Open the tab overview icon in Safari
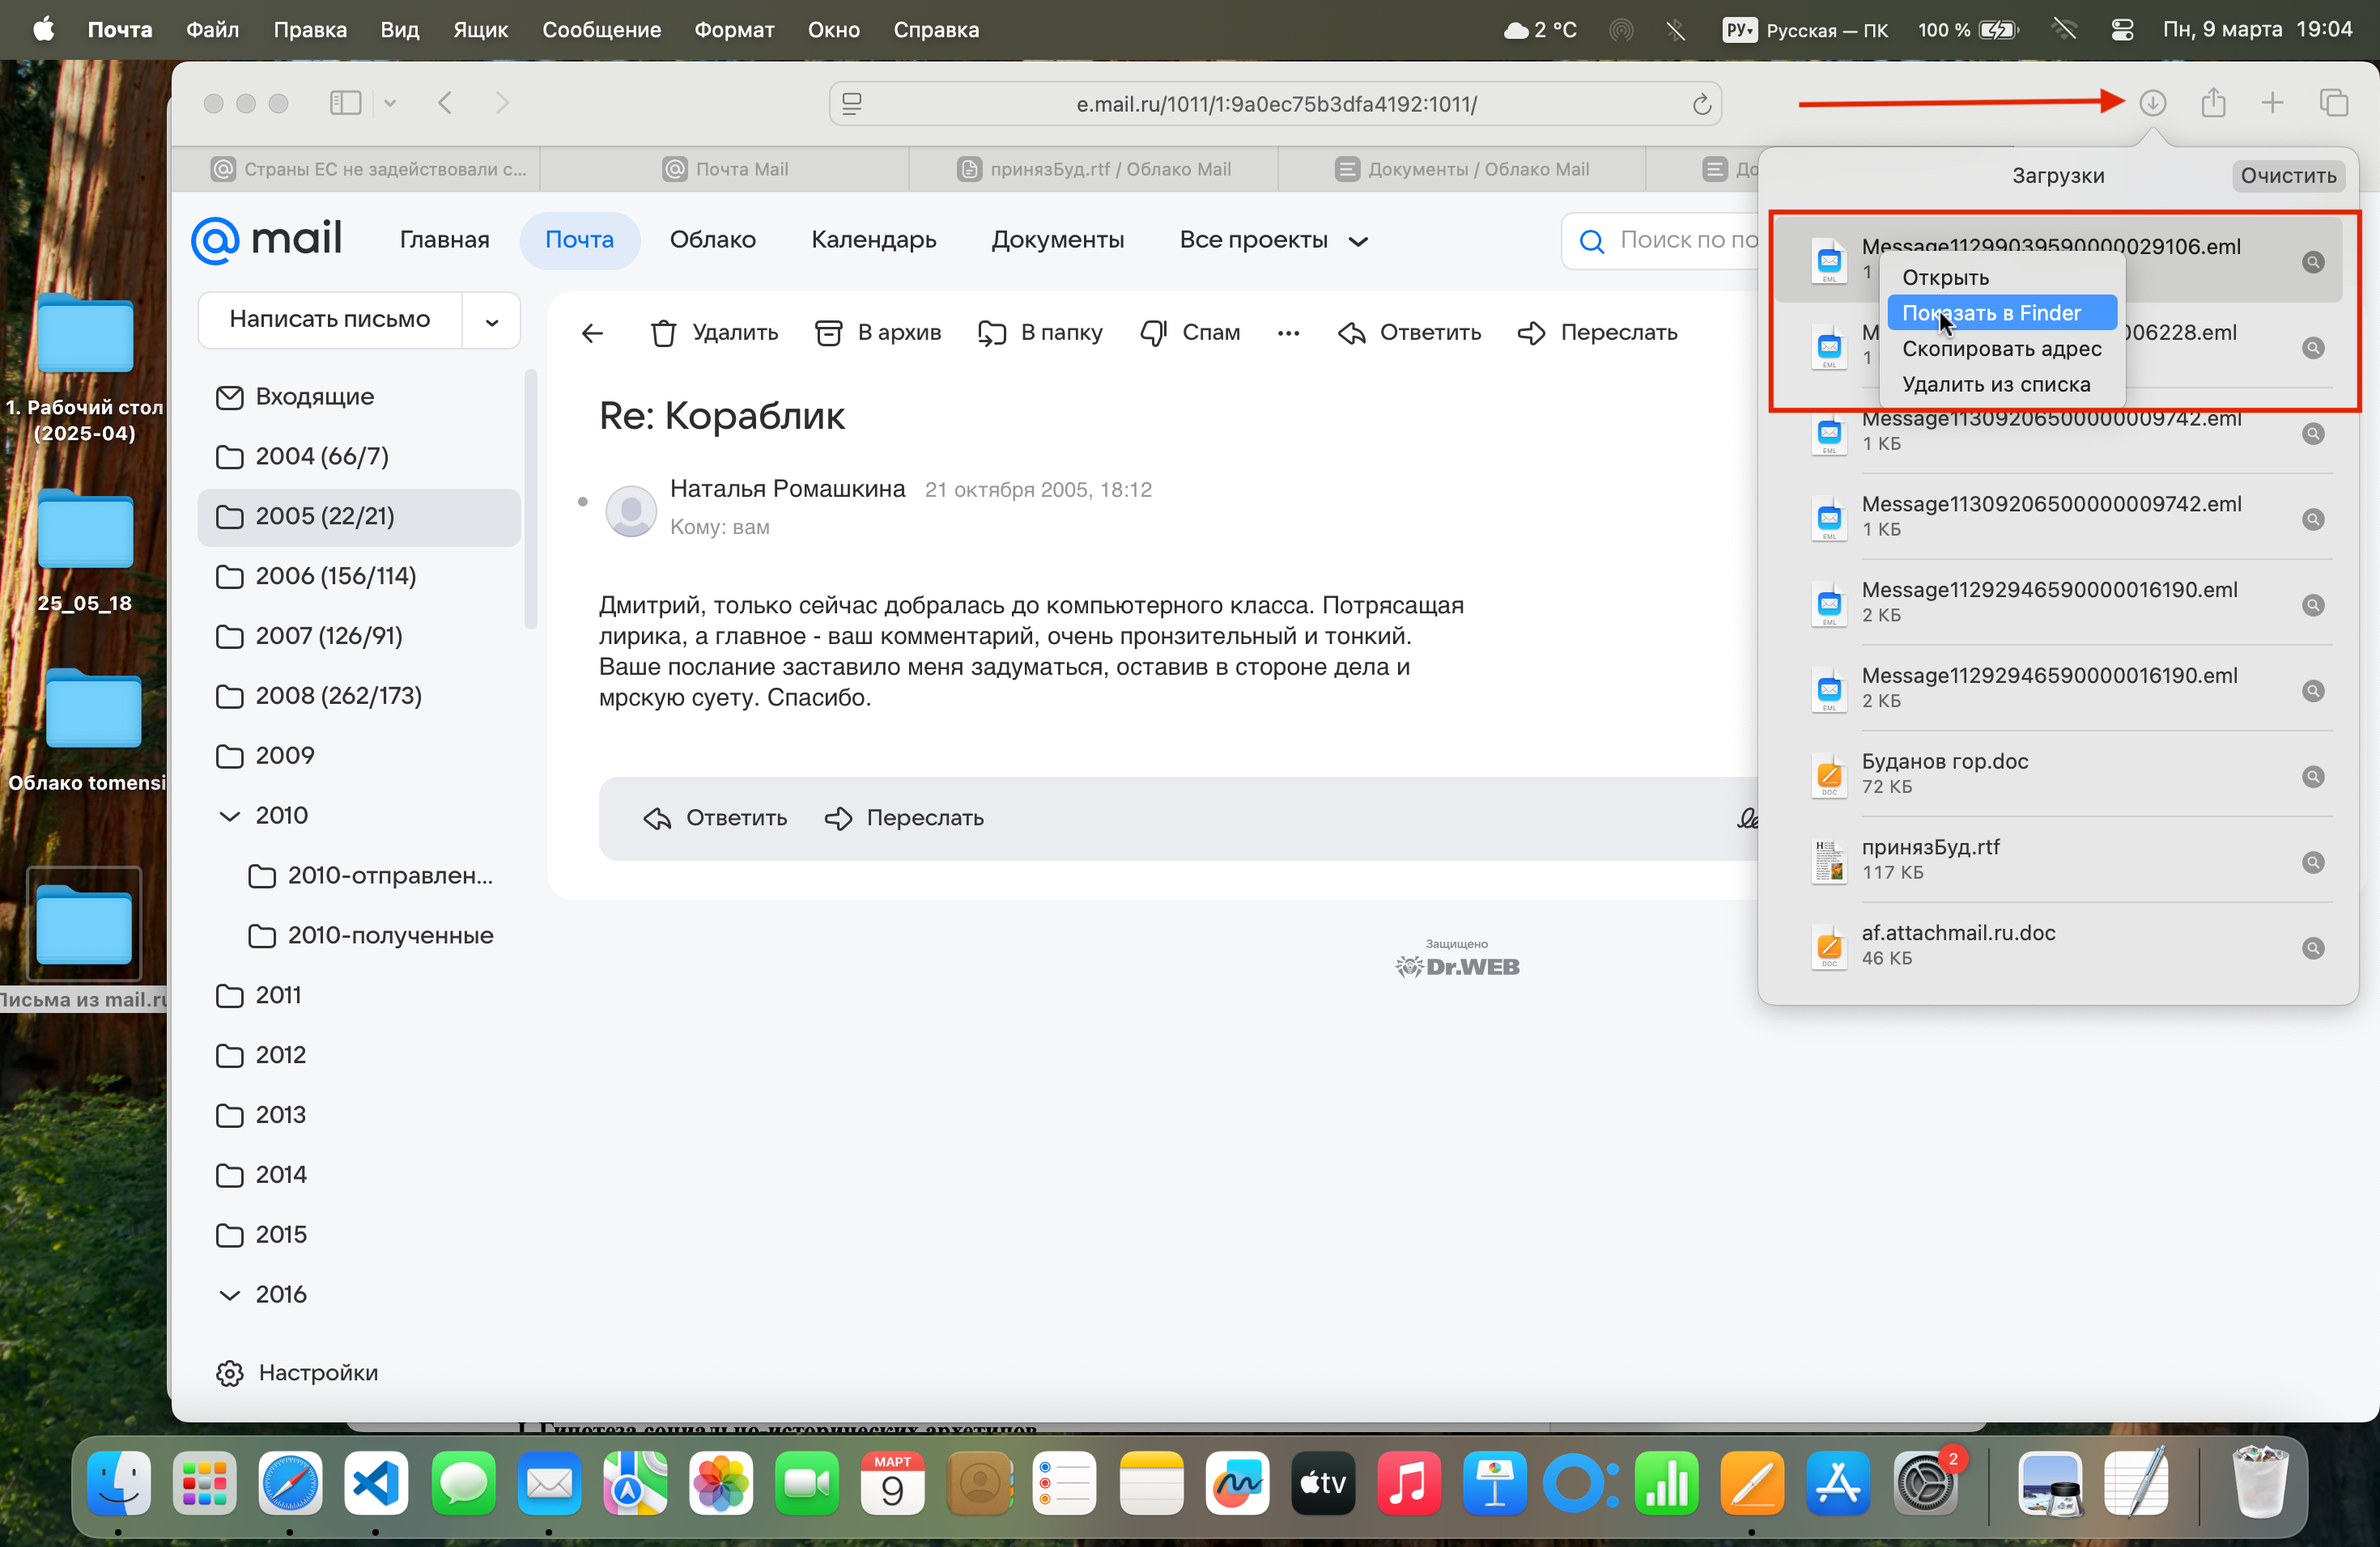 (x=2333, y=103)
